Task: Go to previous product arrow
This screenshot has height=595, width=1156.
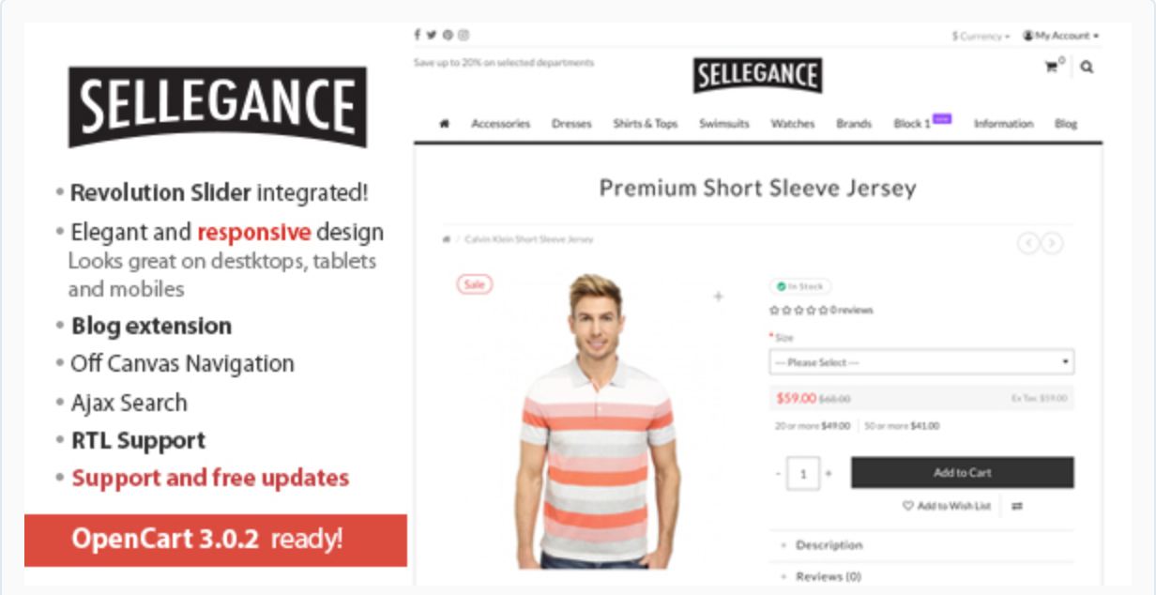Action: point(1028,243)
